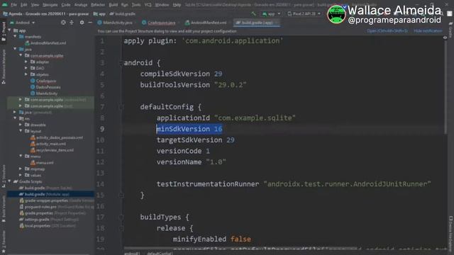Select the MainActivity class in tree
Viewport: 454px width, 255px height.
[44, 93]
